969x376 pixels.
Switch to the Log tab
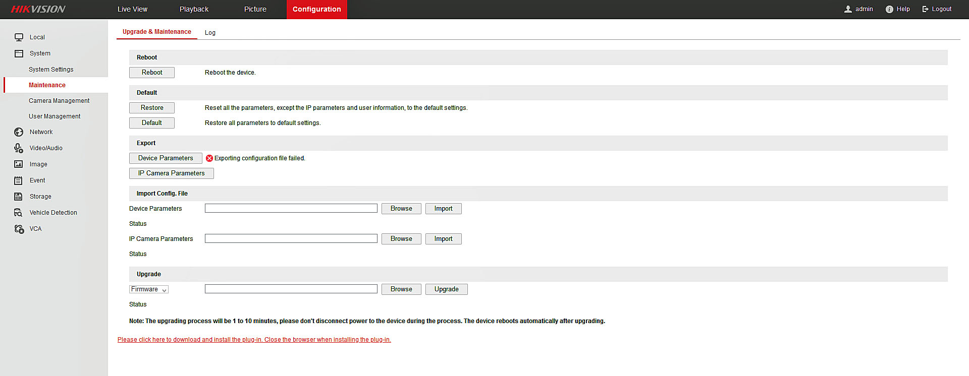(210, 33)
